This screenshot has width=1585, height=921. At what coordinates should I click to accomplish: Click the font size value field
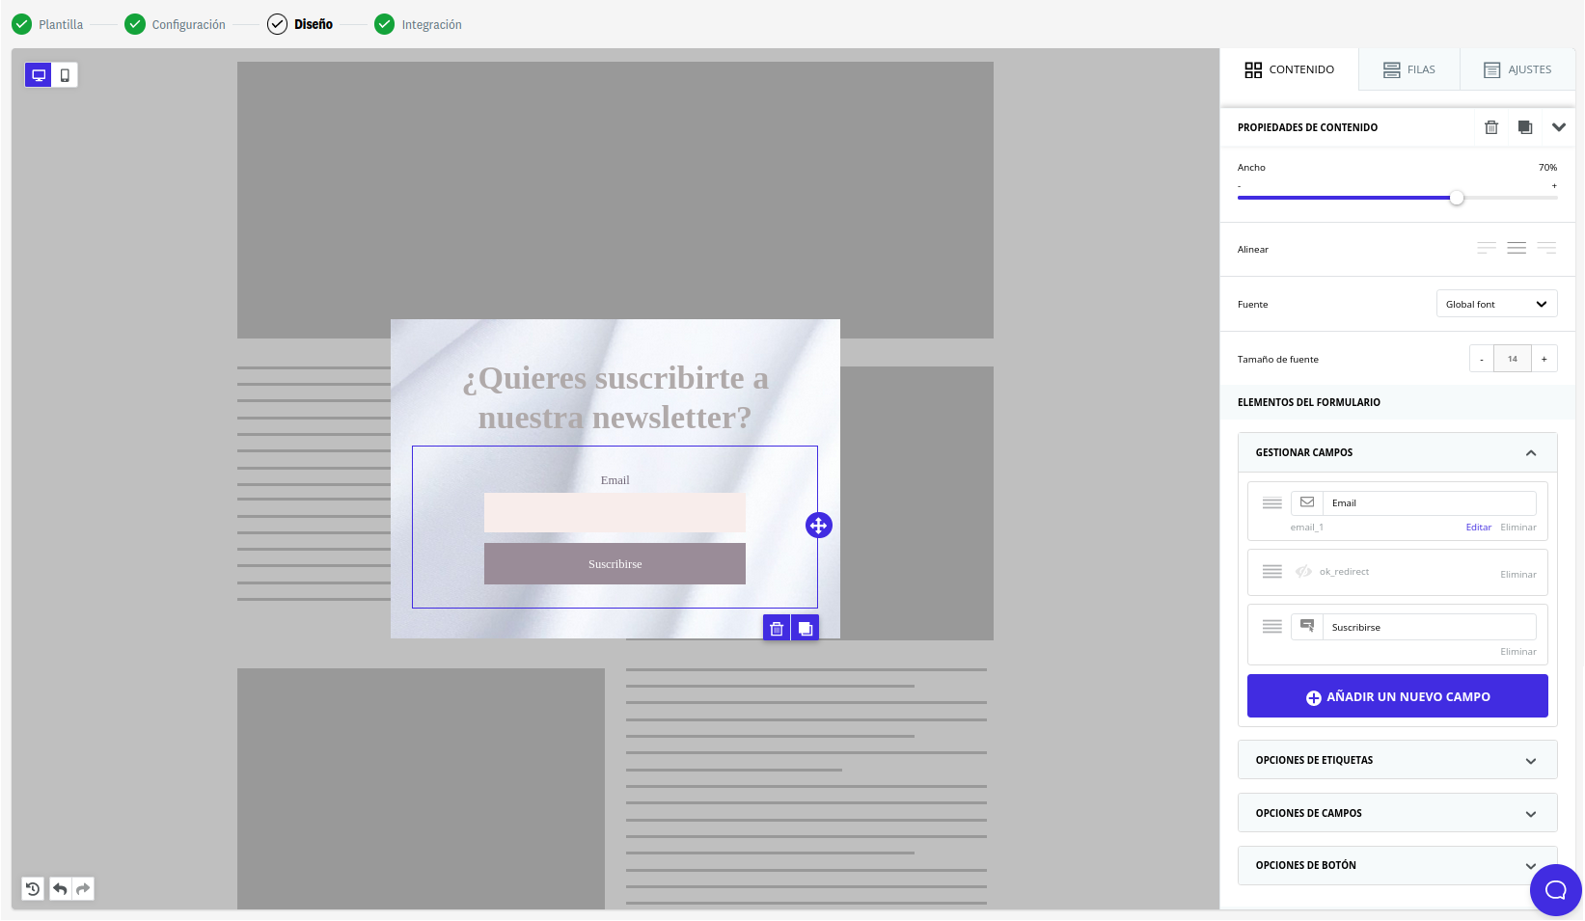pyautogui.click(x=1513, y=359)
